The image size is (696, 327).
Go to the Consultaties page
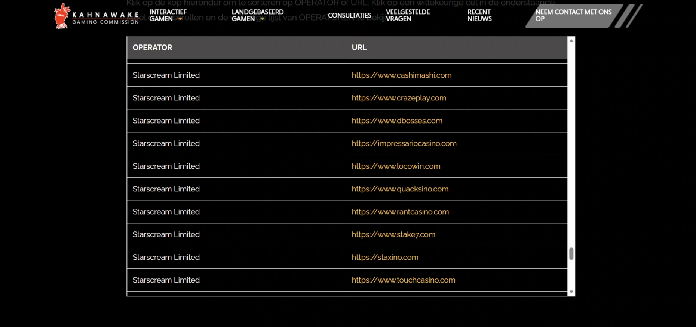(349, 15)
